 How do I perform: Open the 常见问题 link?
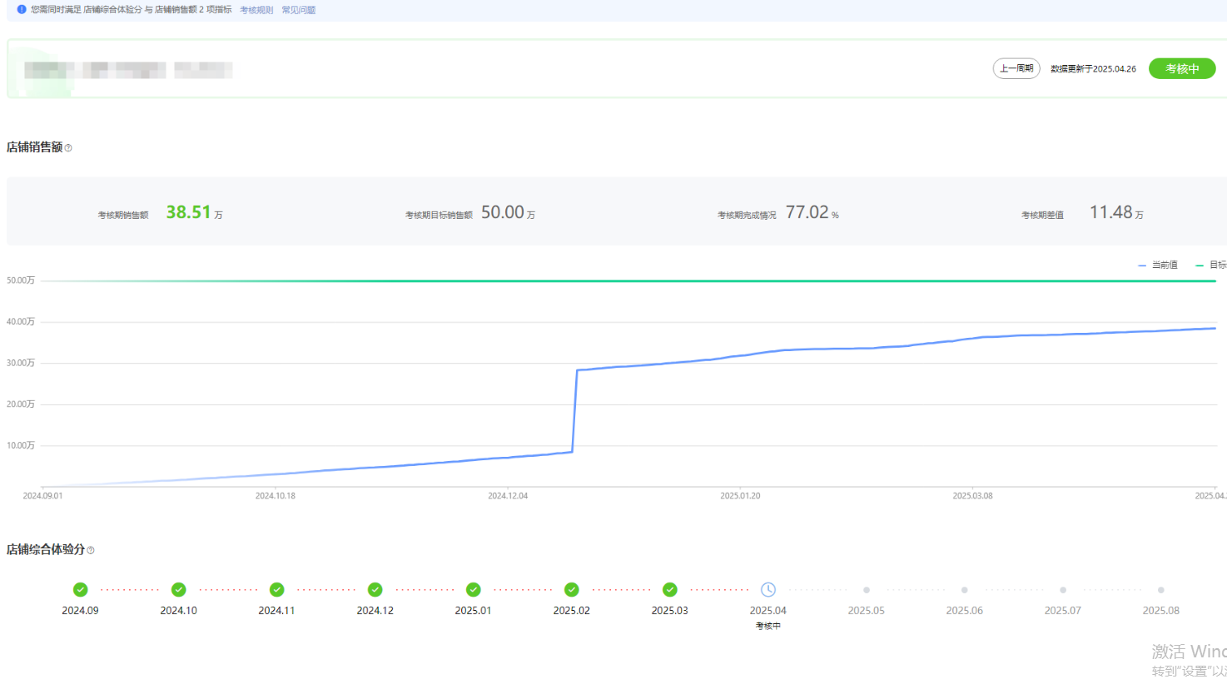pyautogui.click(x=298, y=10)
